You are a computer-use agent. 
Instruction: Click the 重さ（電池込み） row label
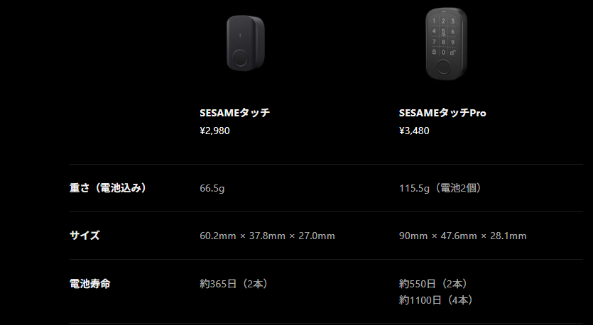coord(108,188)
